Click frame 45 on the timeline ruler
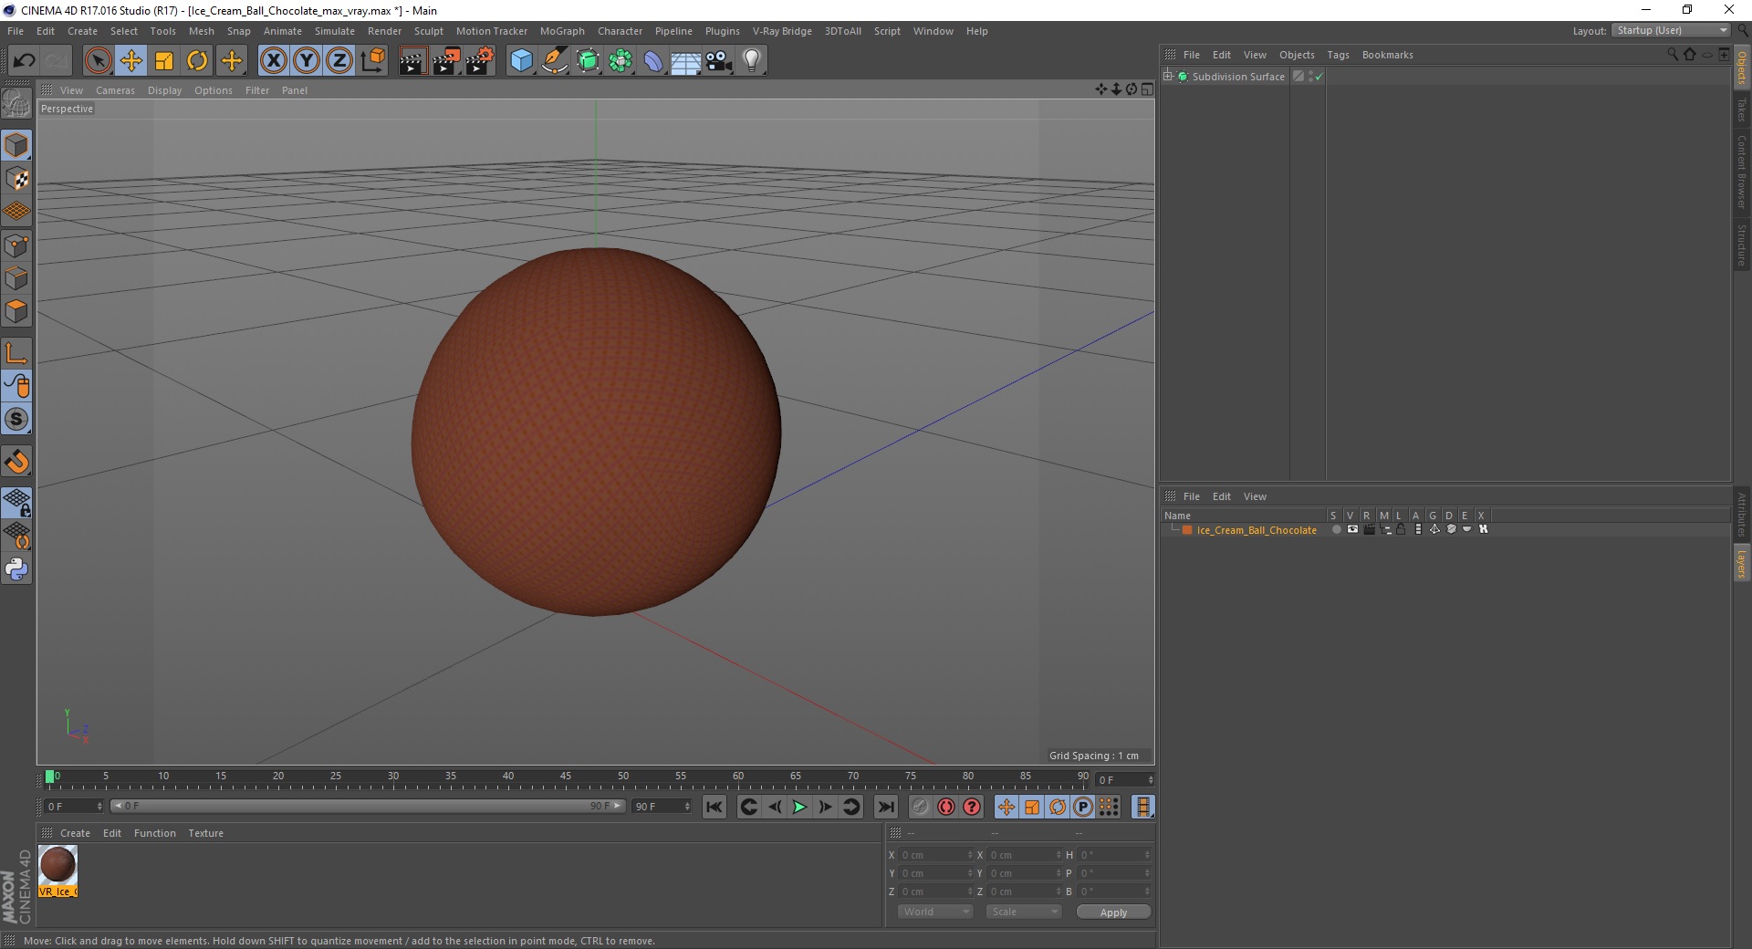 coord(566,777)
